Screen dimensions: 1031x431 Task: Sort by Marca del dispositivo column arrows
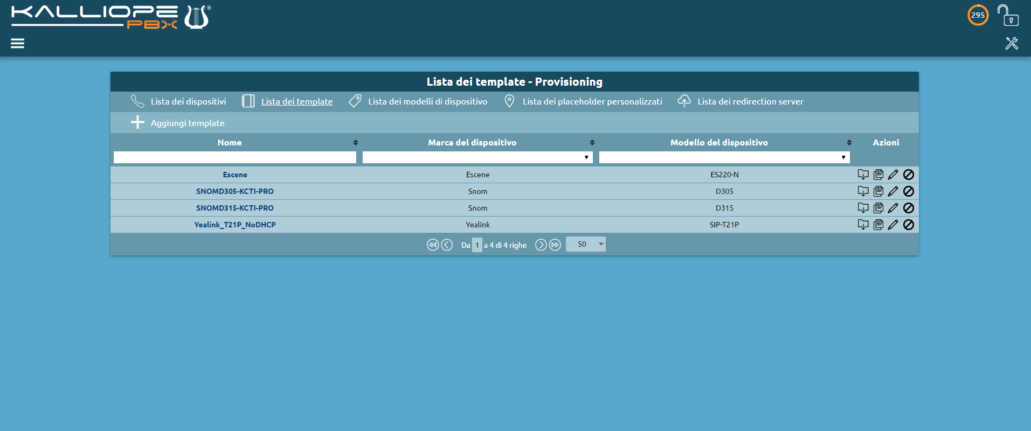click(592, 143)
